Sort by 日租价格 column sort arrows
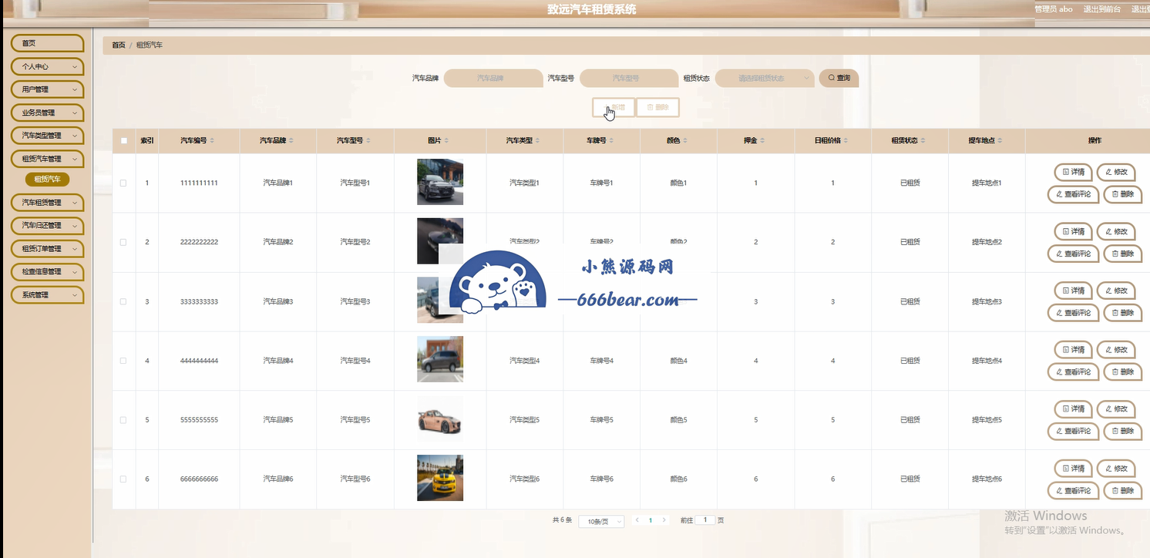This screenshot has height=558, width=1150. point(846,141)
